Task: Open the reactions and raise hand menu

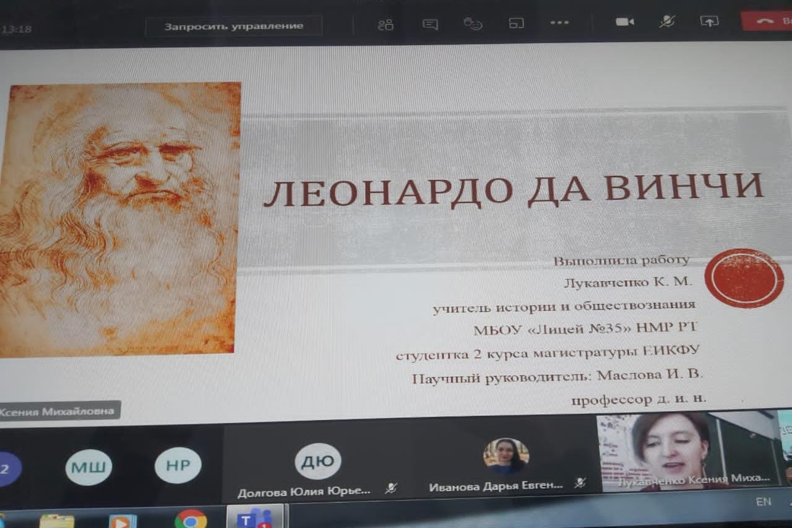Action: tap(473, 24)
